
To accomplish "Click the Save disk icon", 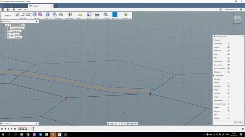I will point(14,10).
